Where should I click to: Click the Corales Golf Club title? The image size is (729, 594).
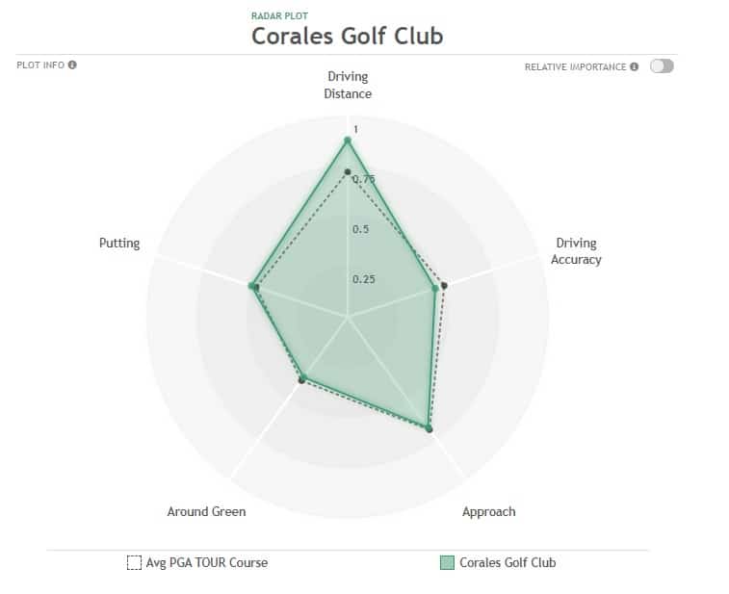point(348,36)
